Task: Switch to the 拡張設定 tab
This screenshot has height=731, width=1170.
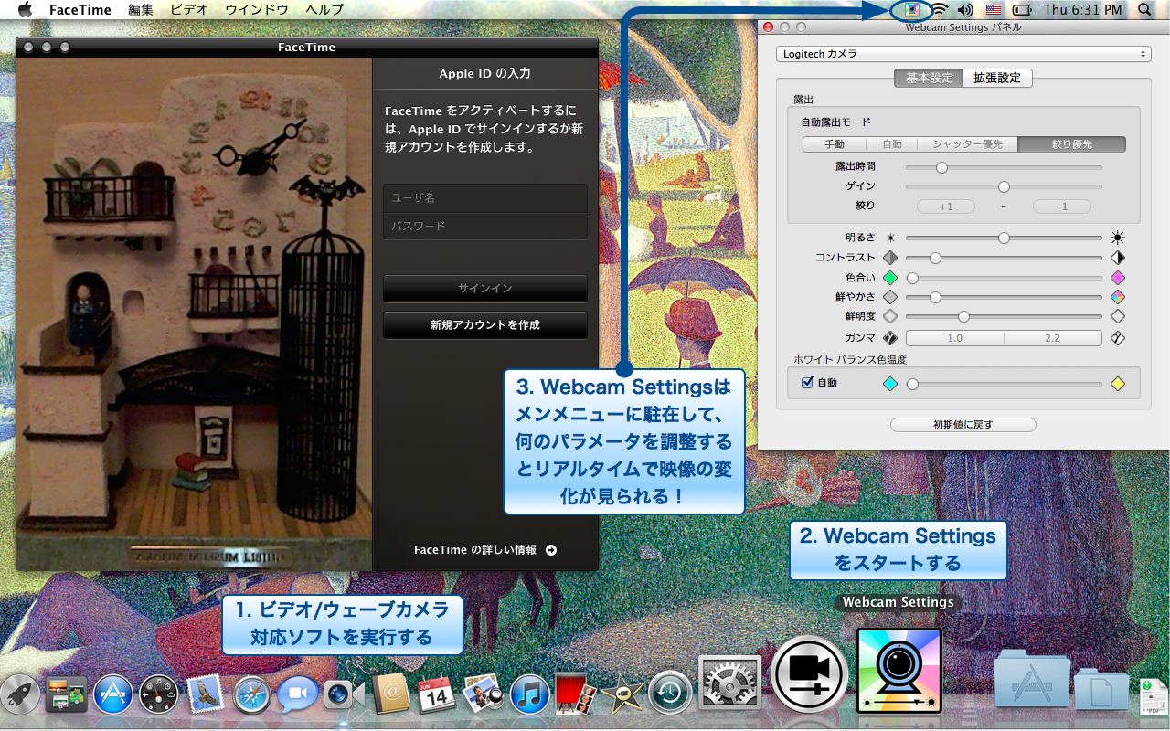Action: (997, 79)
